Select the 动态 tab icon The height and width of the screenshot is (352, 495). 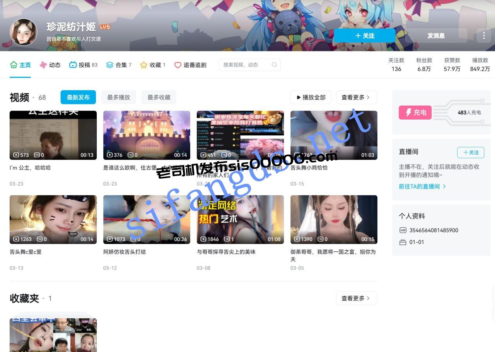click(x=43, y=65)
